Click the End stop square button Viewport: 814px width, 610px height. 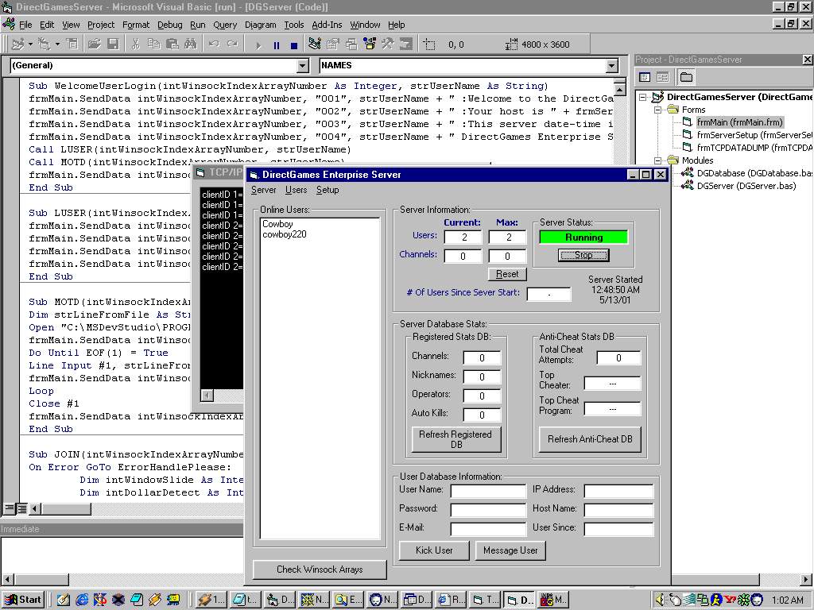[x=294, y=45]
